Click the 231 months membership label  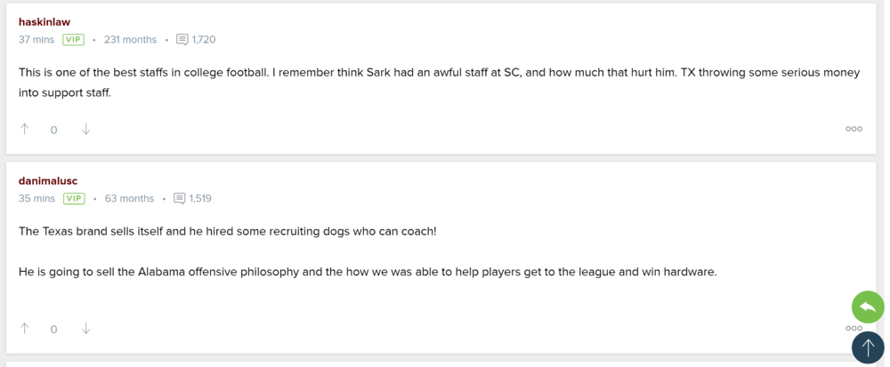click(130, 40)
